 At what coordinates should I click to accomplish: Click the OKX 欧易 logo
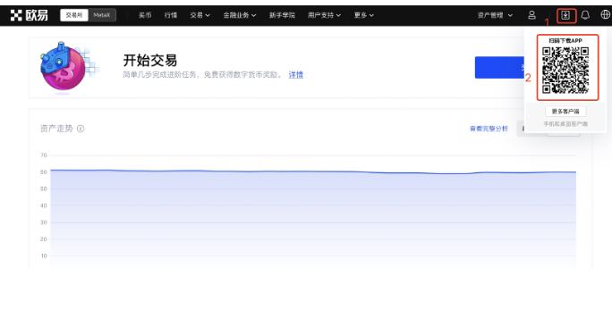[x=29, y=15]
